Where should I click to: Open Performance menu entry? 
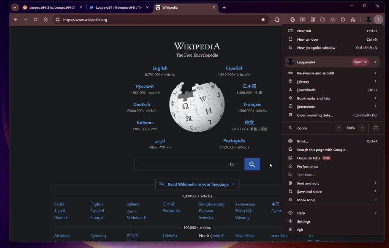click(332, 167)
